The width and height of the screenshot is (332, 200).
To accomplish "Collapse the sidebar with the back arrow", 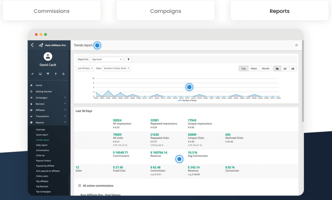I will point(32,45).
